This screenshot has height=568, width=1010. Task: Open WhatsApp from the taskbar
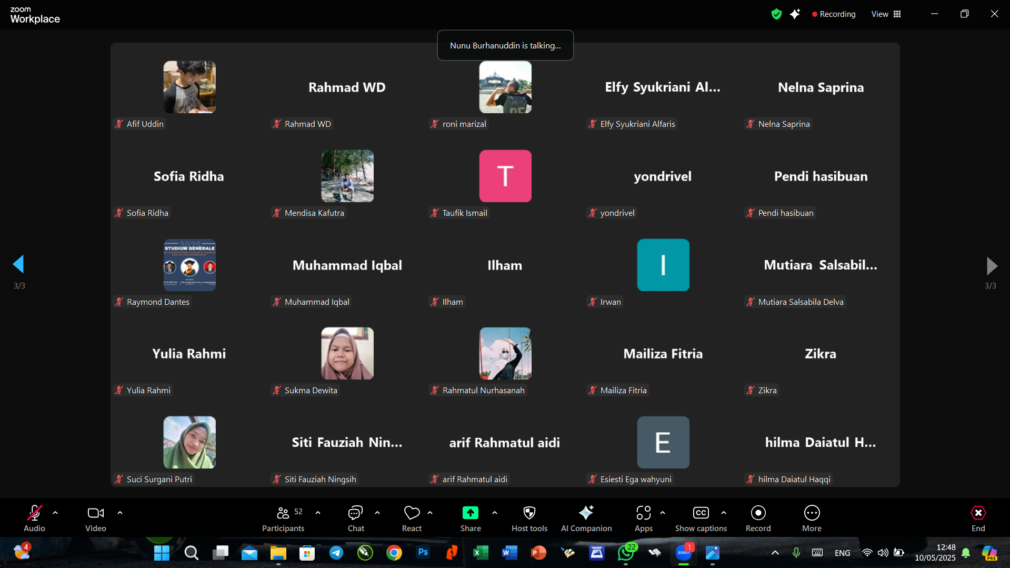[x=626, y=553]
